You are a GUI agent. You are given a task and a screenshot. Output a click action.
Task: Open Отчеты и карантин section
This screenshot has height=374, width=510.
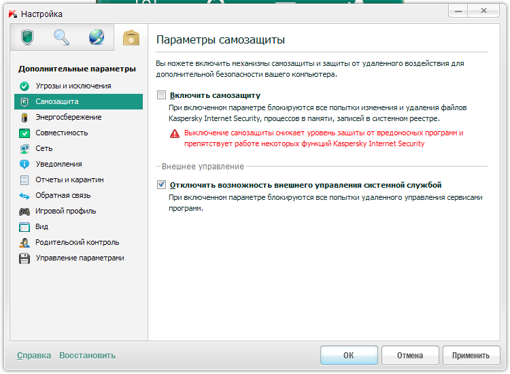[78, 180]
